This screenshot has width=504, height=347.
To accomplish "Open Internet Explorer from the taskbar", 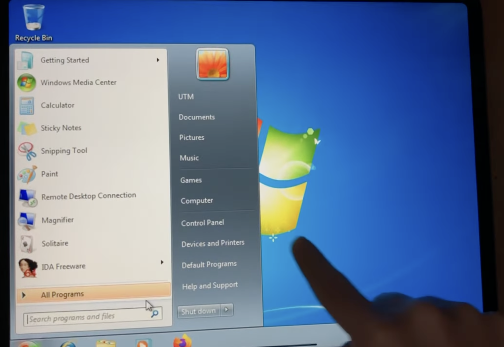I will click(68, 343).
